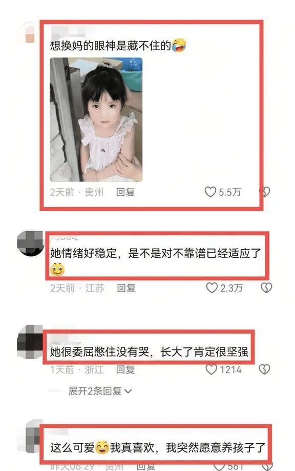Reply to the 她很委屈 comment
Screen dimensions: 295x471
(x=125, y=369)
